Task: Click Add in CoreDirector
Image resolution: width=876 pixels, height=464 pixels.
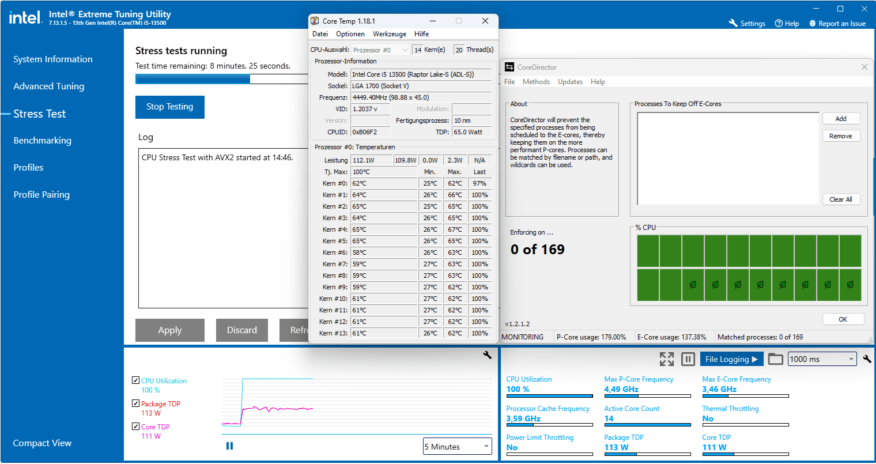Action: [x=841, y=119]
